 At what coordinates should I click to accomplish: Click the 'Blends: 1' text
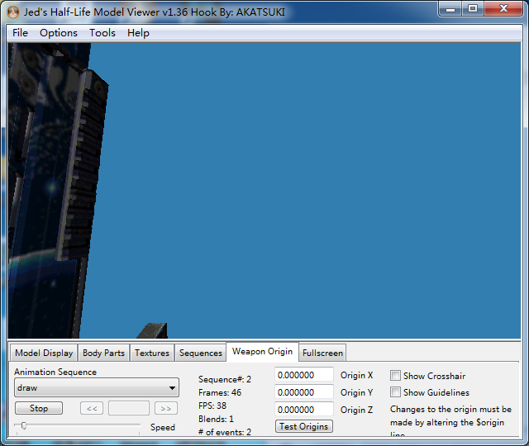point(216,419)
